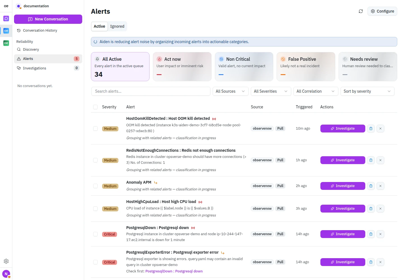Start a New Conversation
This screenshot has height=280, width=404.
(48, 19)
